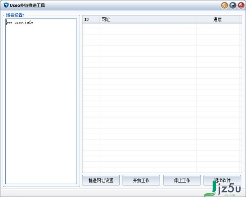Close the Useo外链推送工具 window
Screen dimensions: 246x197
point(241,6)
